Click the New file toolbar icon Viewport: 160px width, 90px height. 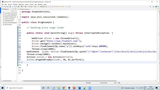point(2,7)
